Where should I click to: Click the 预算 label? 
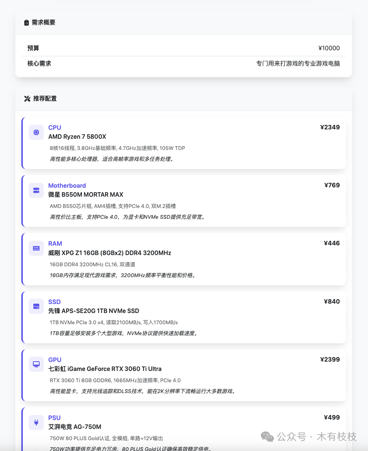(x=33, y=48)
